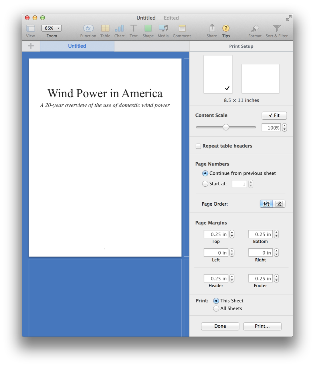Adjust the Right margin stepper
The height and width of the screenshot is (367, 315).
(276, 253)
